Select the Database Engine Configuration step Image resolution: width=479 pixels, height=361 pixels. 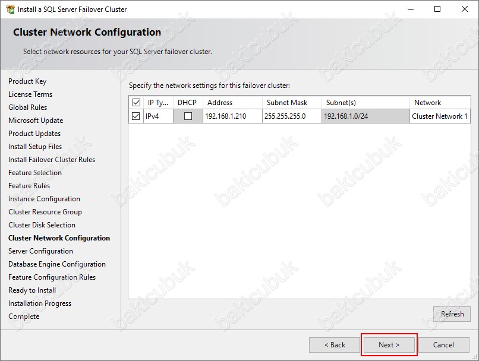click(x=57, y=264)
